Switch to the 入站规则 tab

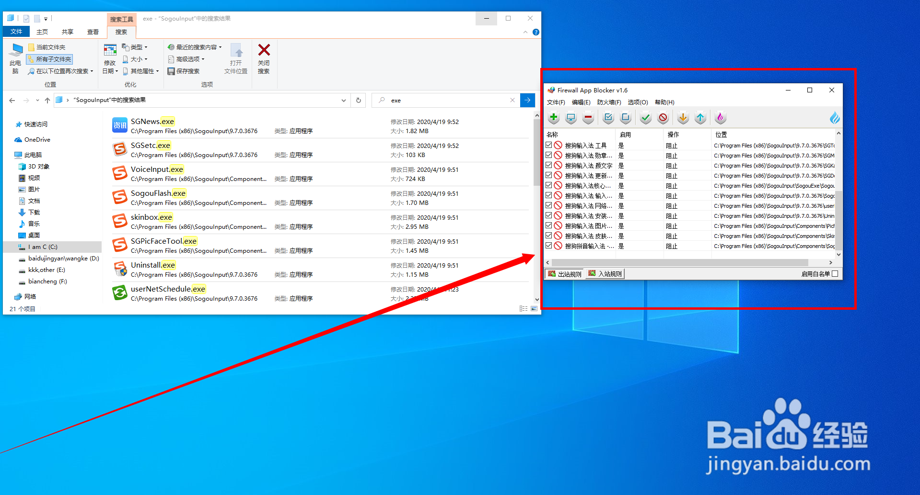click(x=605, y=274)
